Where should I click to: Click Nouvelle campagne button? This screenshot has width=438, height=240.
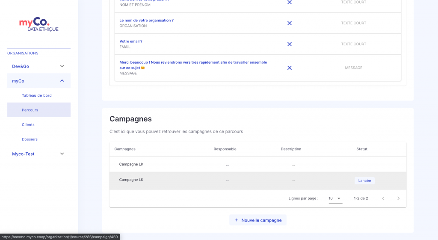point(258,220)
